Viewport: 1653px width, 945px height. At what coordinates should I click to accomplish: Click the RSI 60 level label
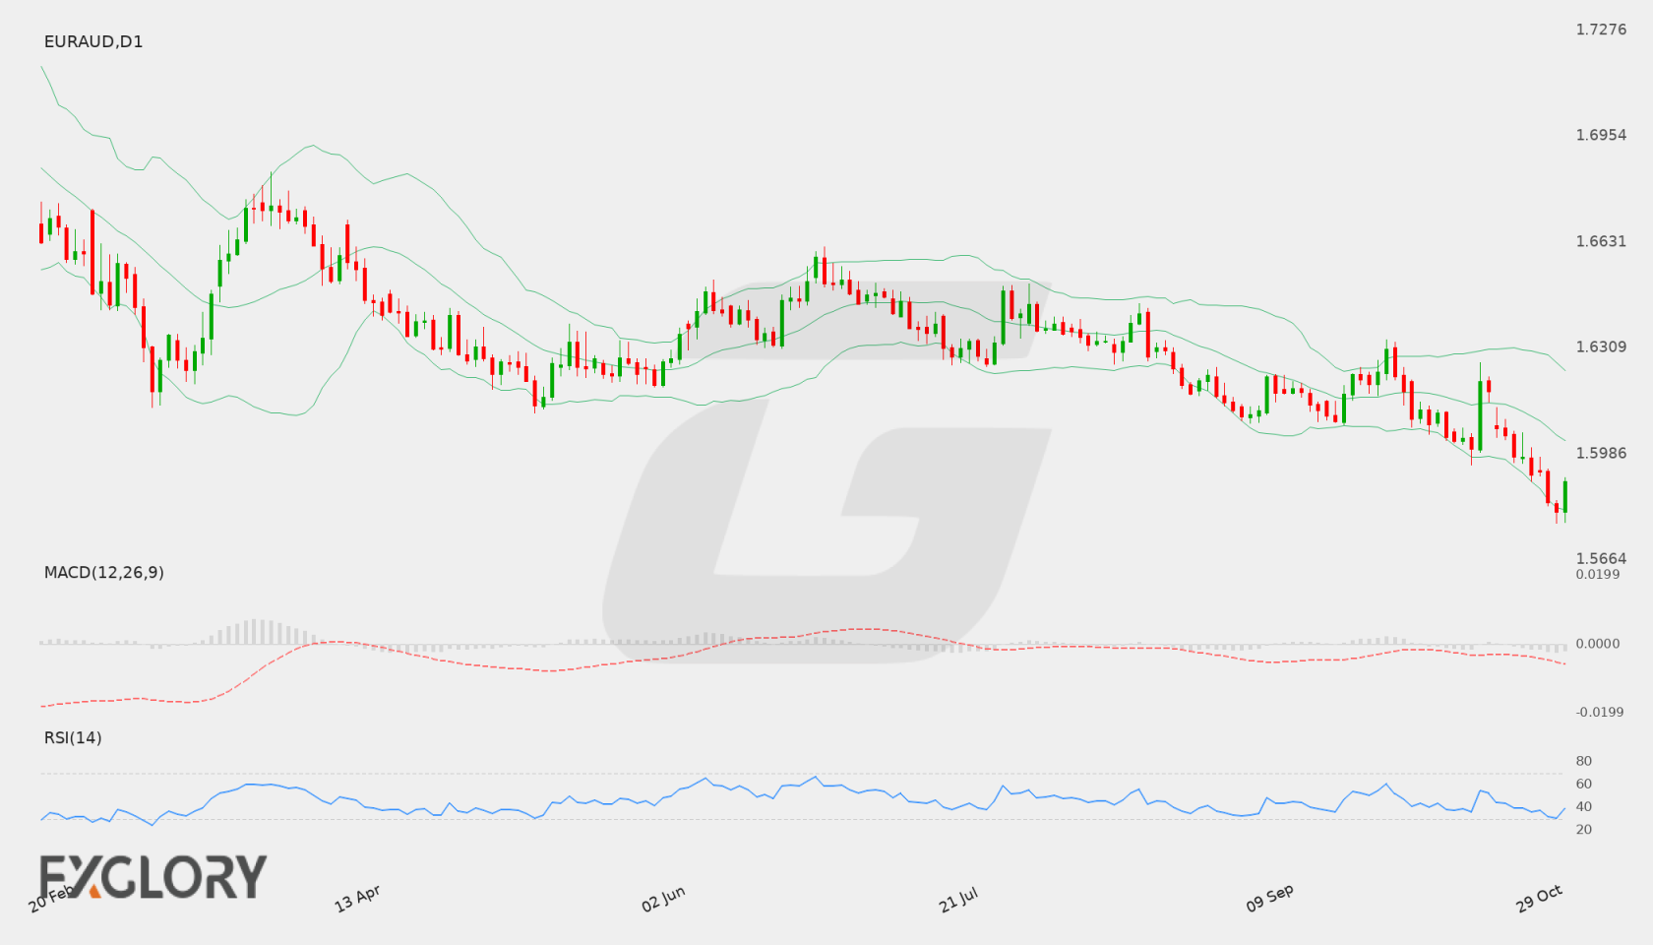point(1583,784)
